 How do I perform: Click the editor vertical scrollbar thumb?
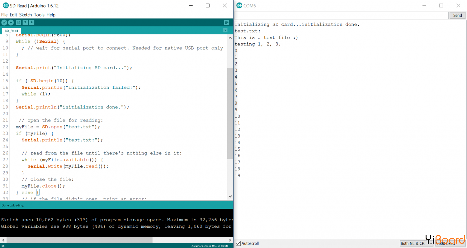[x=230, y=113]
